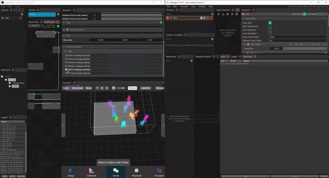Click the Updates button

pyautogui.click(x=146, y=88)
